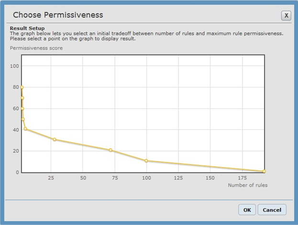Image resolution: width=298 pixels, height=225 pixels.
Task: Click the "Choose Permissiveness" dialog title
Action: (58, 15)
